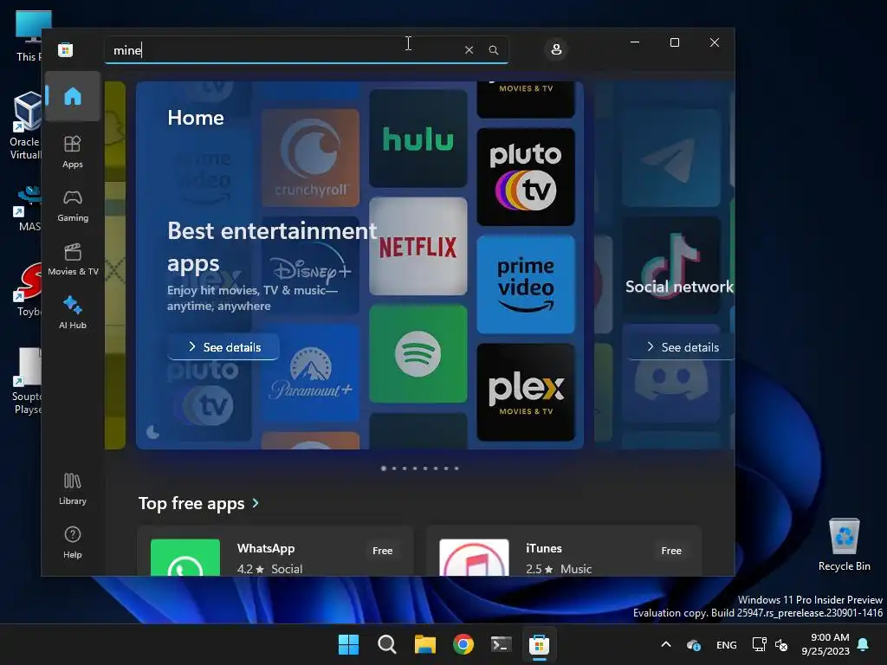Click the Crunchyroll tile
Image resolution: width=887 pixels, height=665 pixels.
310,158
